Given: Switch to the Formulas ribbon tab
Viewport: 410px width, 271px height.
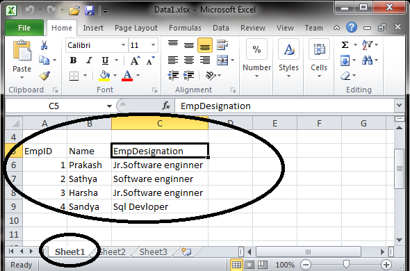Looking at the screenshot, I should (x=185, y=28).
